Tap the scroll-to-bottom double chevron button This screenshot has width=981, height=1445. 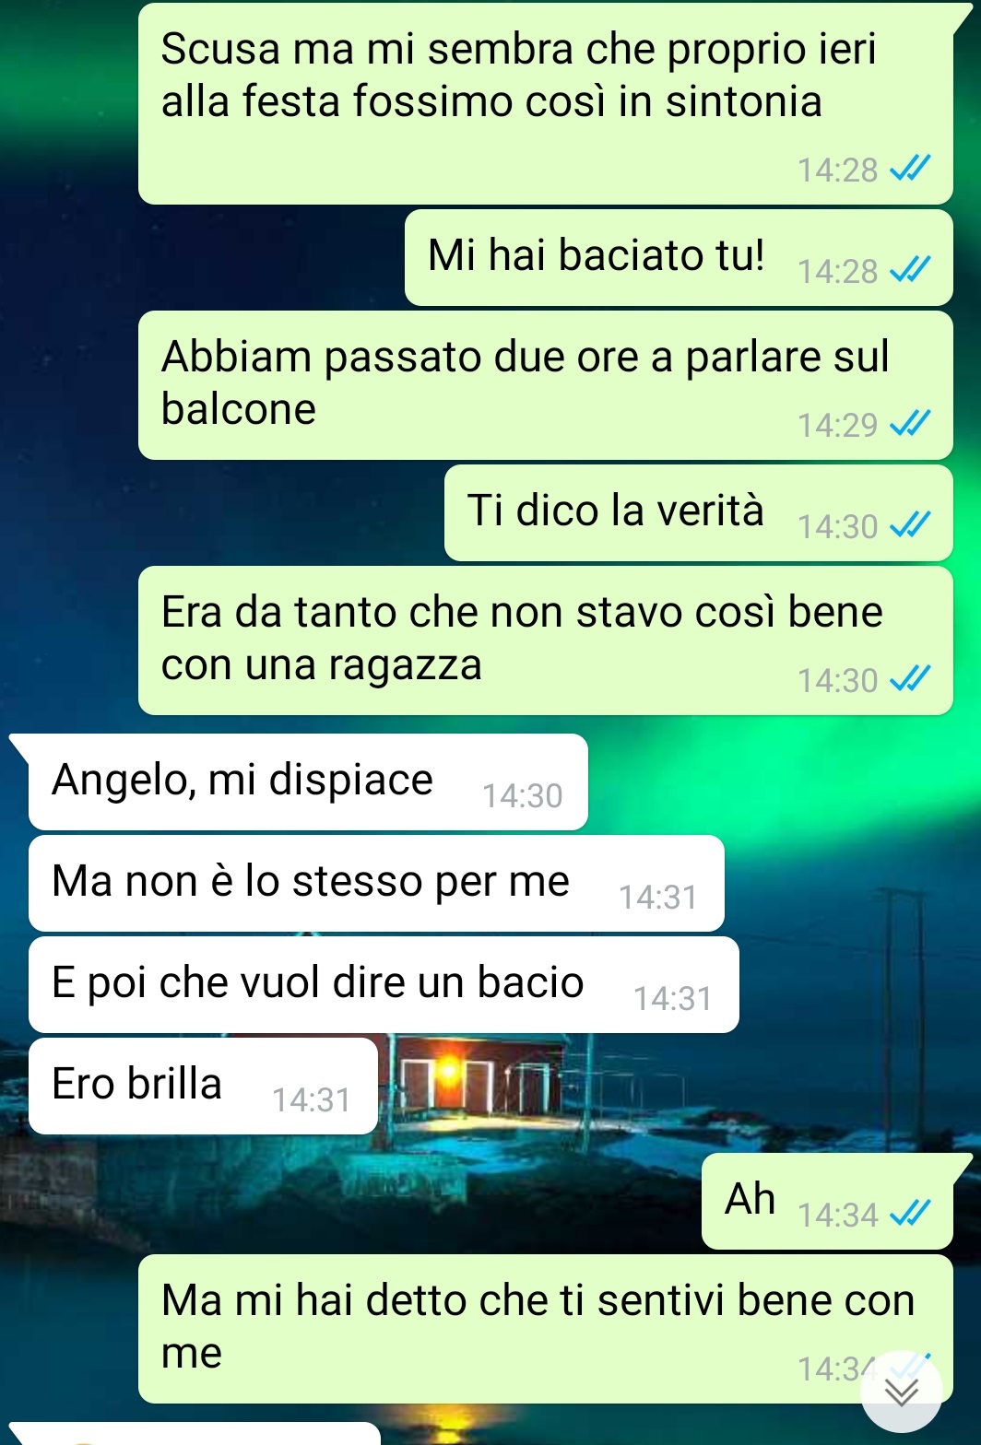point(901,1391)
